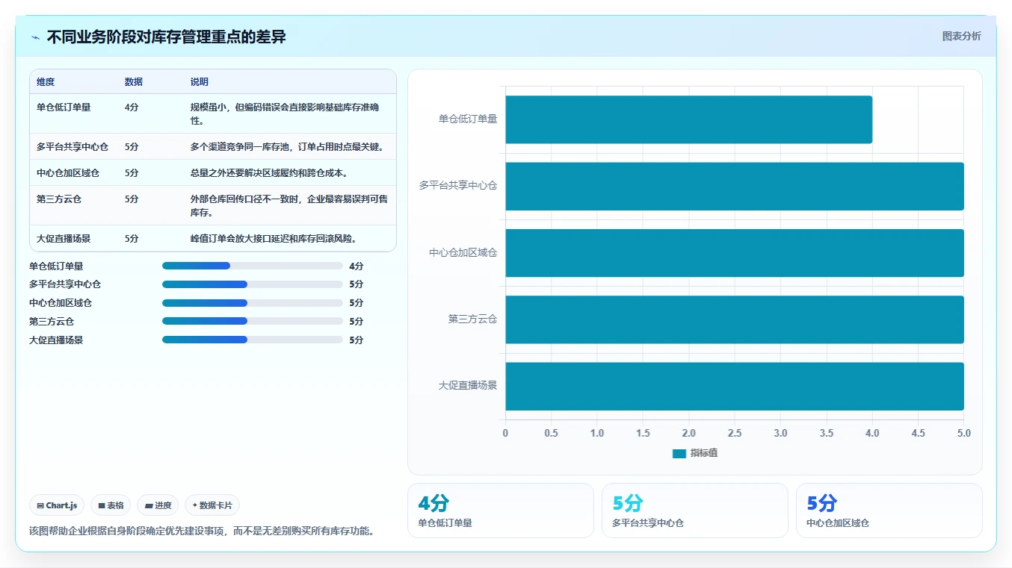Click the 单仓低订单量 y-axis label
The image size is (1012, 568).
468,119
